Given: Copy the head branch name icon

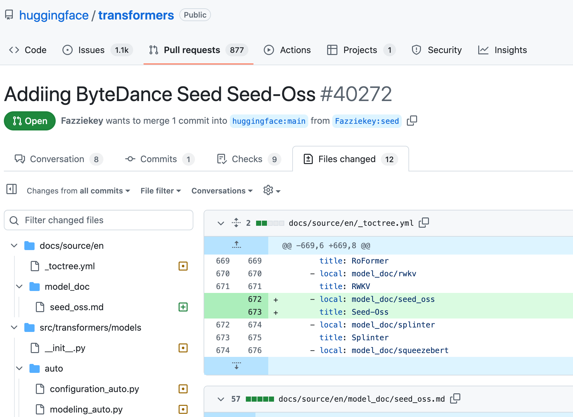Looking at the screenshot, I should (412, 121).
